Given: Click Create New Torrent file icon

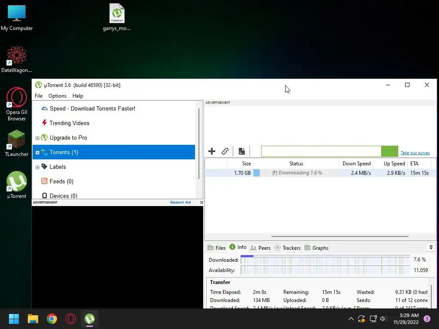Looking at the screenshot, I should click(x=242, y=151).
